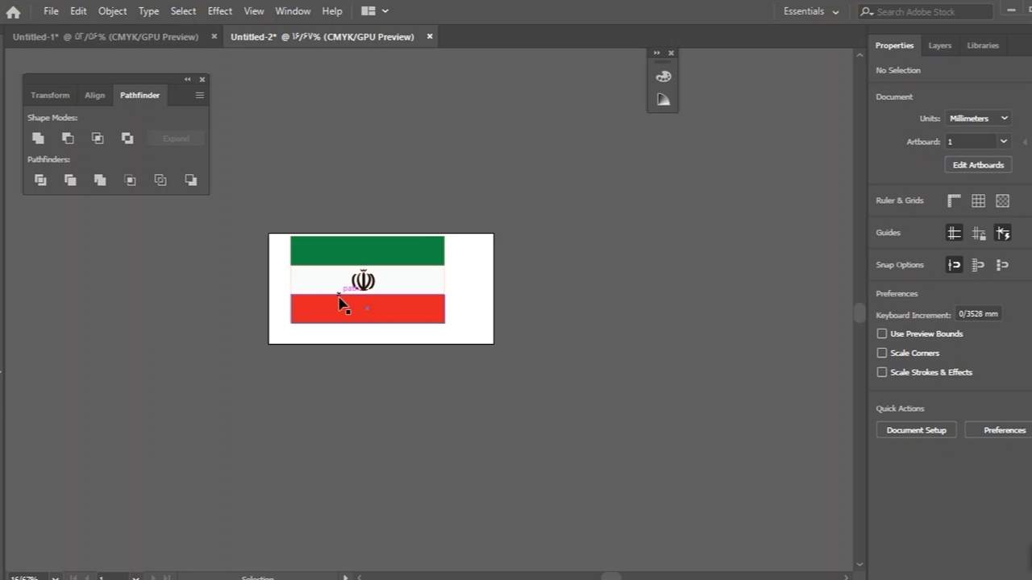Screen dimensions: 1032x580
Task: Check the Scale Corners option
Action: (882, 353)
